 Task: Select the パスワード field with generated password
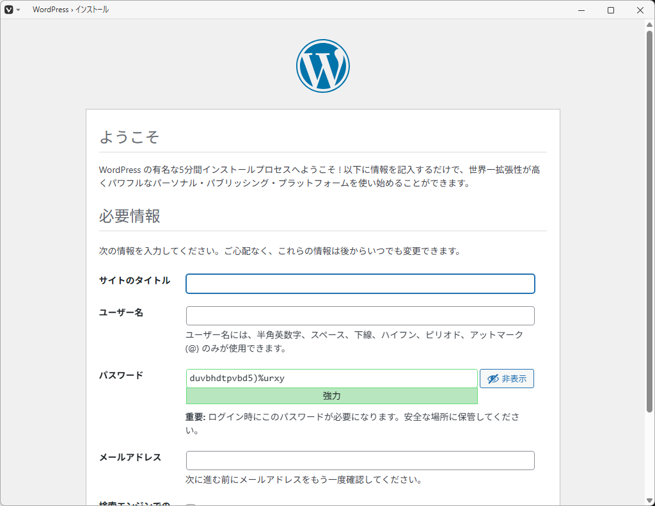click(331, 379)
